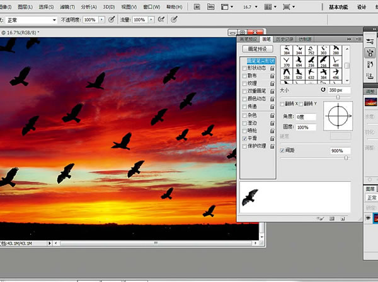
Task: Open 滤镜(T) menu
Action: [67, 7]
